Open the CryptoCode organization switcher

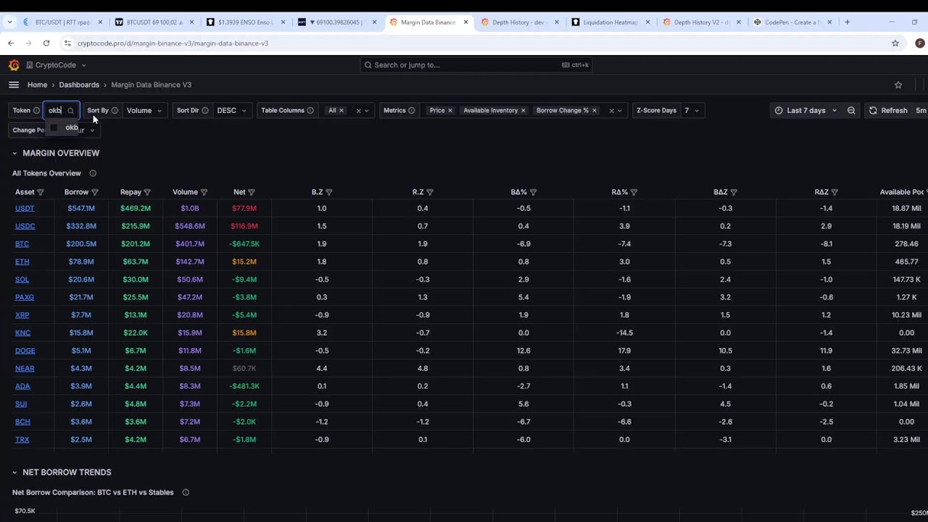57,65
